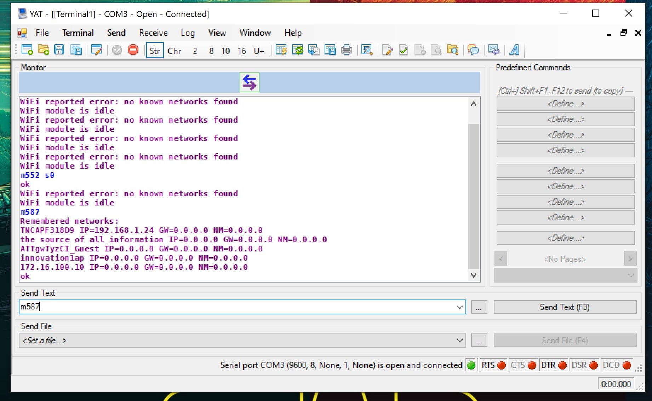Toggle the DTR signal indicator
This screenshot has width=652, height=401.
click(x=554, y=365)
